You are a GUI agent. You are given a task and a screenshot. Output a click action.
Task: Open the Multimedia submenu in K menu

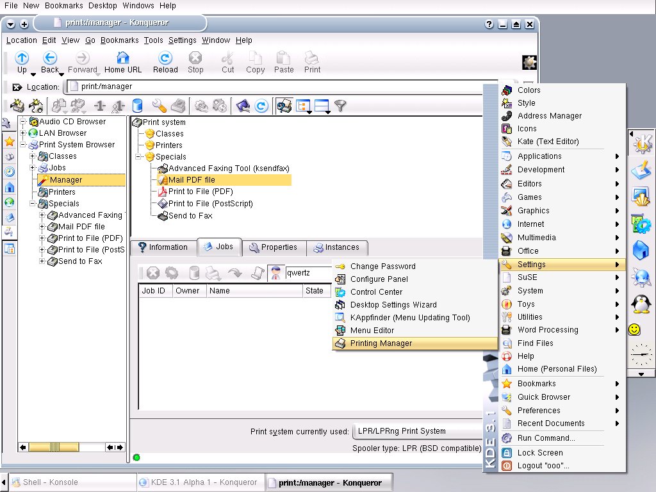[x=561, y=238]
